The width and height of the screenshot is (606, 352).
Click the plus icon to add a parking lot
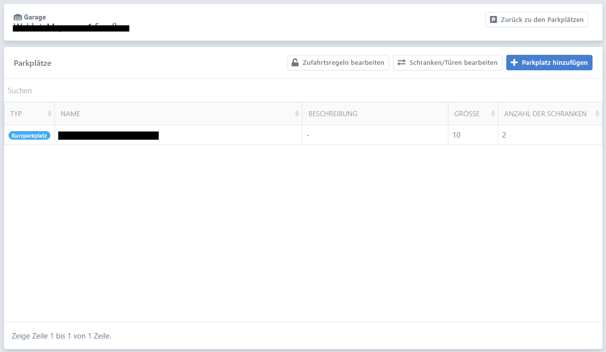(x=515, y=63)
